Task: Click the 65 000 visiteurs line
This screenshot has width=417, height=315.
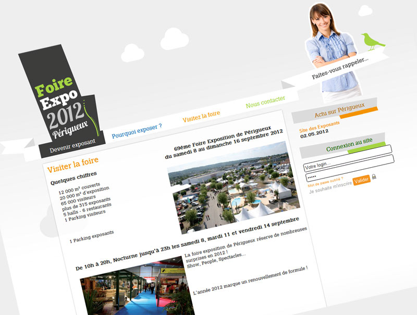Action: pos(78,200)
